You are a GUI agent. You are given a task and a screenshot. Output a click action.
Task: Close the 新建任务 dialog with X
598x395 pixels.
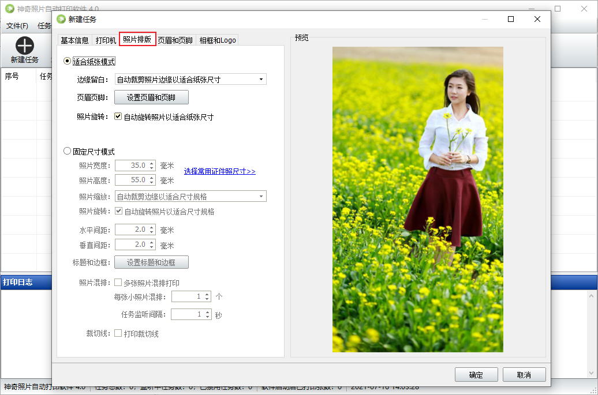[537, 19]
